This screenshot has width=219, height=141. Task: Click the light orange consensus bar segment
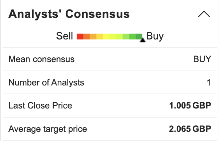[93, 36]
